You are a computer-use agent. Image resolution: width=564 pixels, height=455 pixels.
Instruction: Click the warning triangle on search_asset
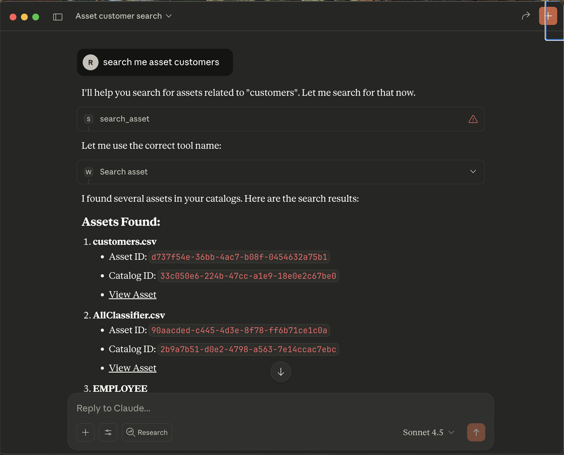pos(473,119)
